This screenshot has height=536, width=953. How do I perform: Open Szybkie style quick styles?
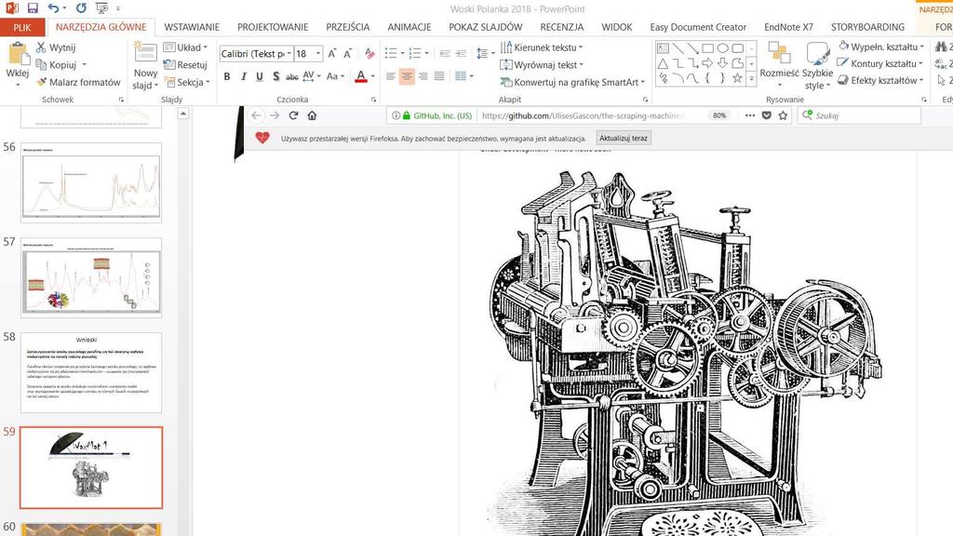click(817, 66)
